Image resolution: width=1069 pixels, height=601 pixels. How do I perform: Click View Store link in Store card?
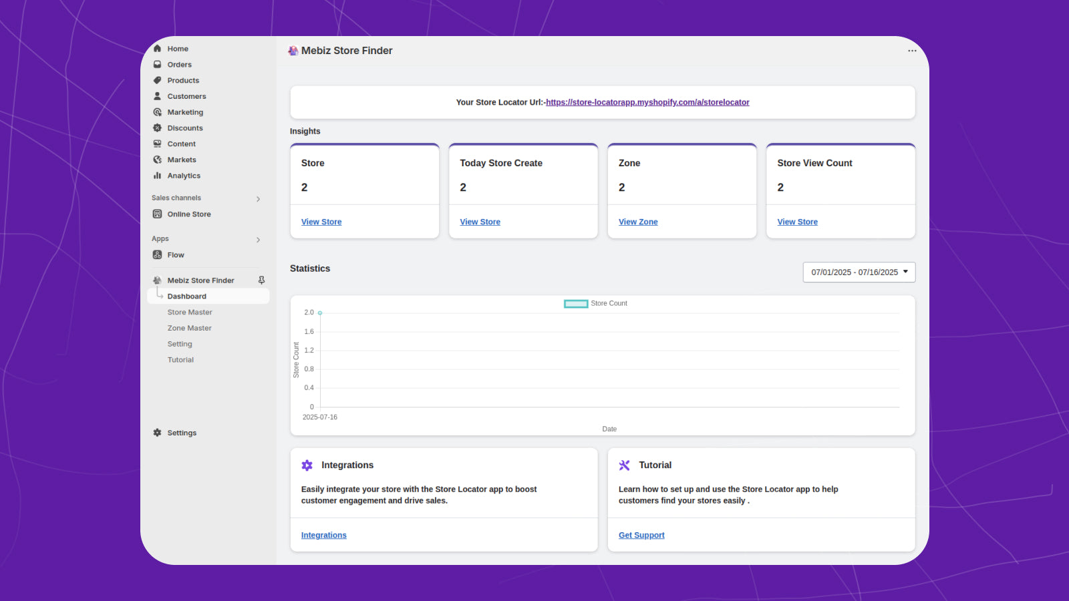(321, 222)
